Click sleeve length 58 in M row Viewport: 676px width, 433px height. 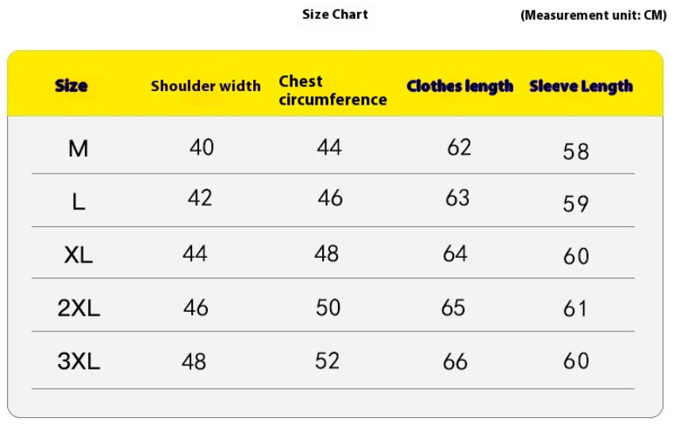coord(575,151)
